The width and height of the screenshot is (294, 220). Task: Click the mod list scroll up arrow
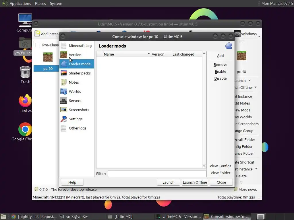pos(204,54)
